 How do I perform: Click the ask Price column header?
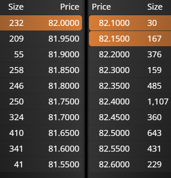pyautogui.click(x=101, y=7)
